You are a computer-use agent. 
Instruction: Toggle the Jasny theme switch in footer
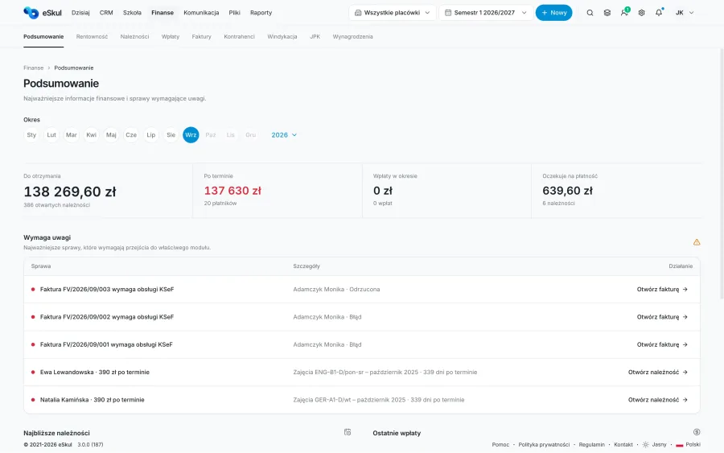point(654,445)
